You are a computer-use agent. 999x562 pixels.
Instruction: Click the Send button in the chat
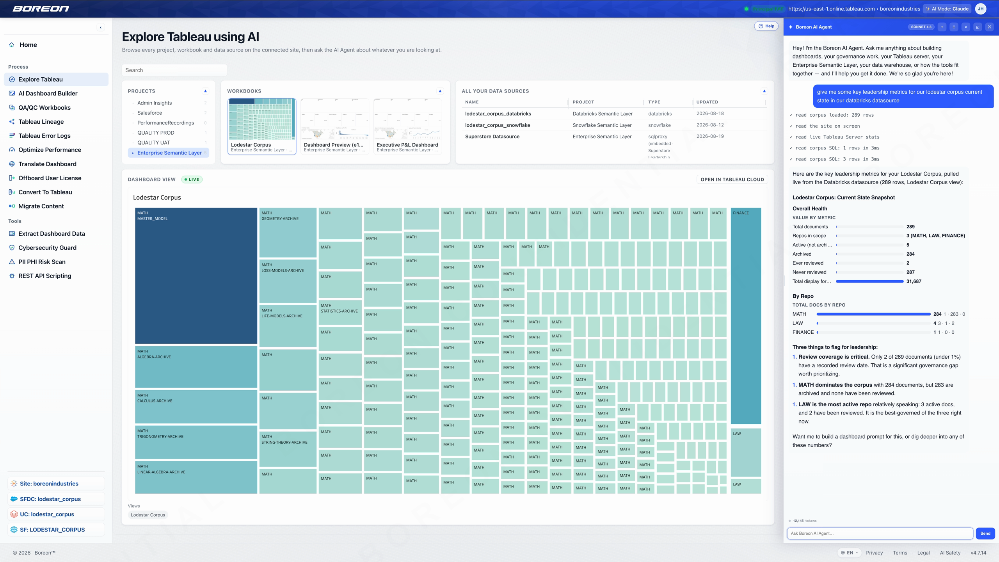pos(985,534)
